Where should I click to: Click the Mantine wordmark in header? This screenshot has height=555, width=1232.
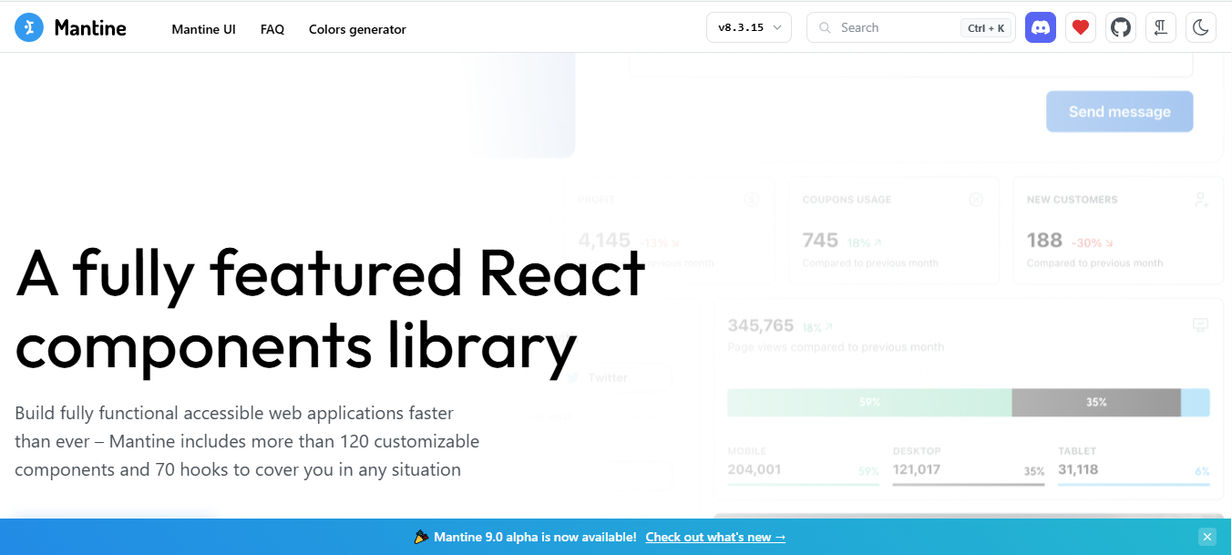coord(90,27)
